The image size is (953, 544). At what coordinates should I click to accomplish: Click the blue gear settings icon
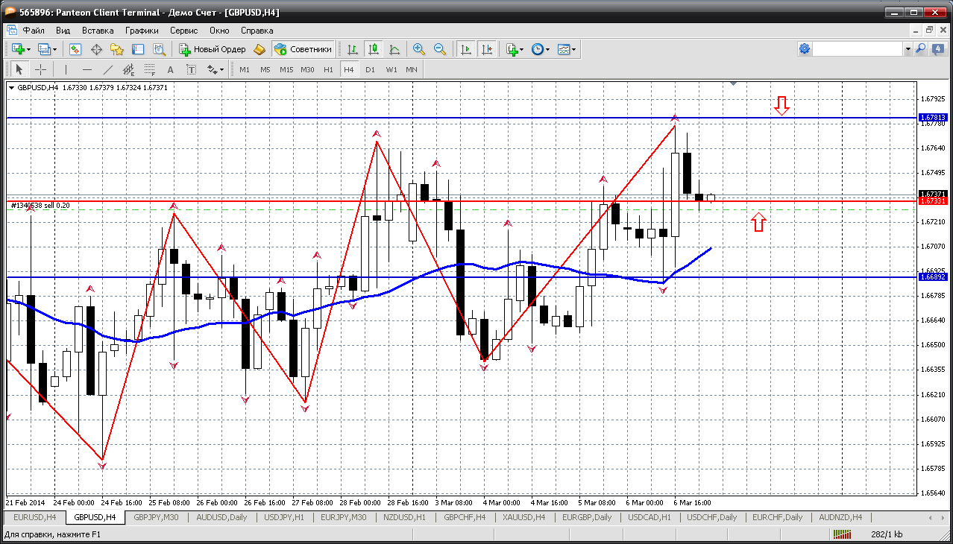805,48
